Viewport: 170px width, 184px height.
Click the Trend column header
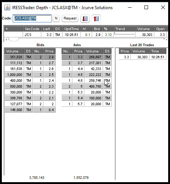click(125, 29)
